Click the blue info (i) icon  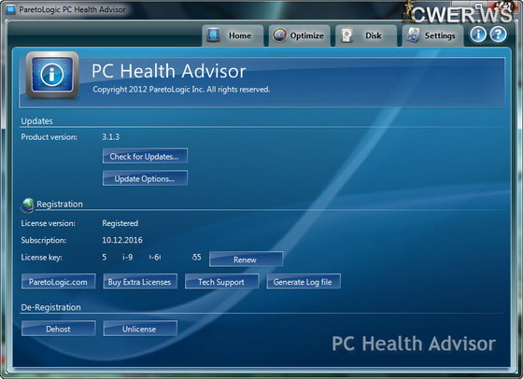pyautogui.click(x=478, y=35)
